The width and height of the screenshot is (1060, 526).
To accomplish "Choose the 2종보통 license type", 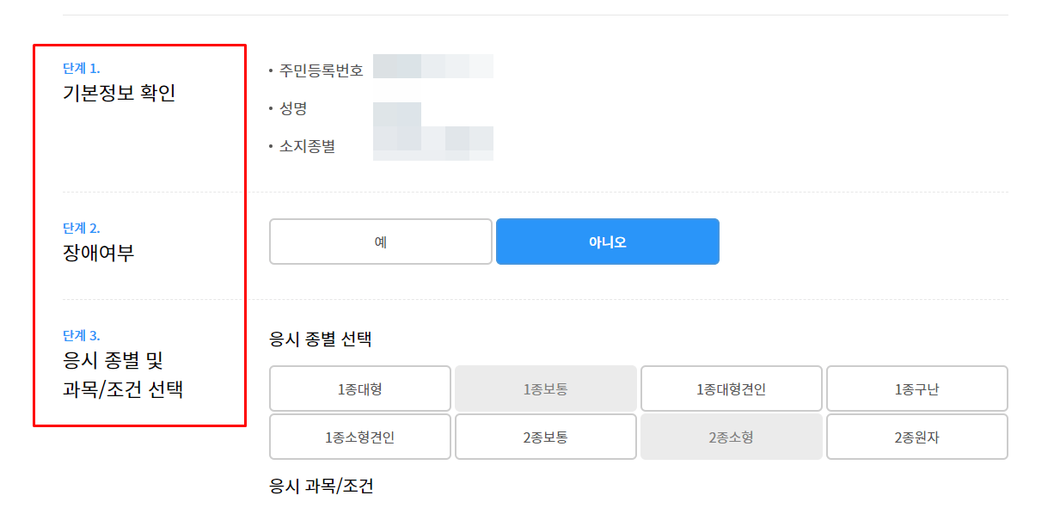I will [546, 437].
